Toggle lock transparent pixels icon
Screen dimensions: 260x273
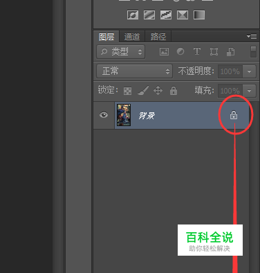[127, 91]
